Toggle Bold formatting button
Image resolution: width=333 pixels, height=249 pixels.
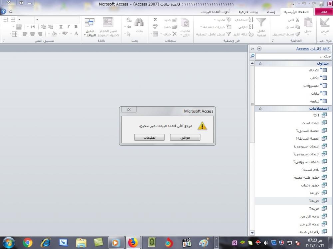[x=76, y=27]
